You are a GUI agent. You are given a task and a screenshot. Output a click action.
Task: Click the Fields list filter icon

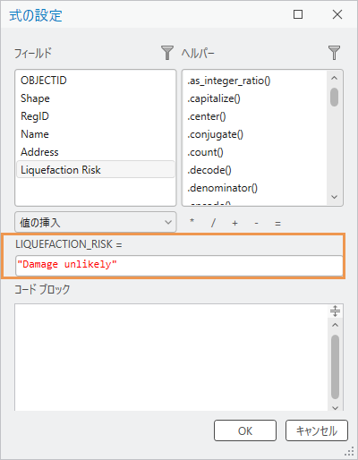(x=167, y=53)
